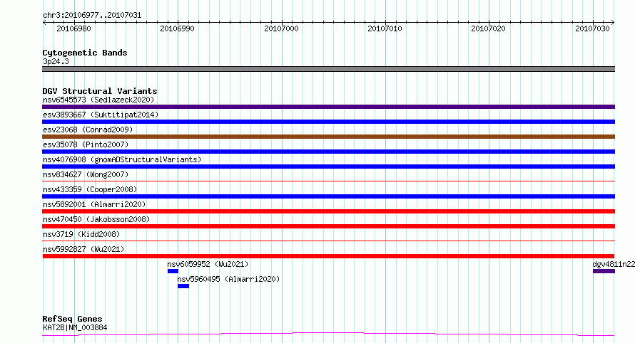Click the thin red nsv3719 variant line
The image size is (635, 343).
point(328,241)
